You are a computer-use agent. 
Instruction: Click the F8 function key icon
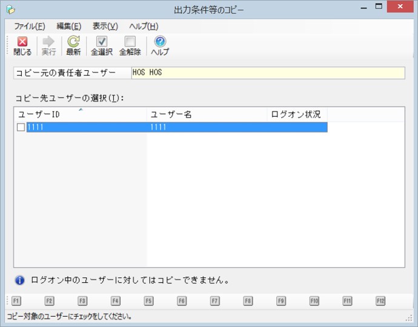pyautogui.click(x=248, y=301)
